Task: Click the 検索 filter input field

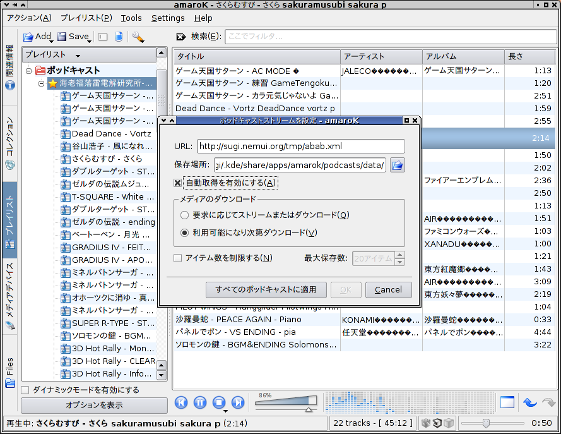Action: (x=391, y=37)
